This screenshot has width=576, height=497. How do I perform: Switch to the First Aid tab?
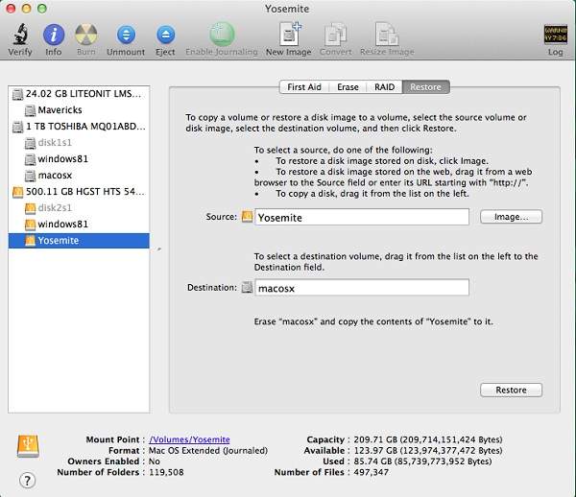[305, 87]
